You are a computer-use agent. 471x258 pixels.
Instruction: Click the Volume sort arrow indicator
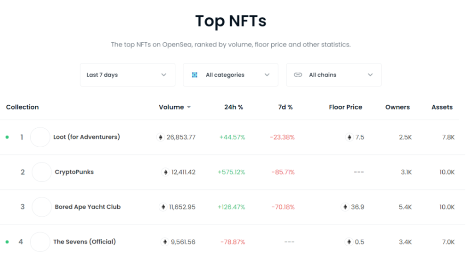coord(189,107)
